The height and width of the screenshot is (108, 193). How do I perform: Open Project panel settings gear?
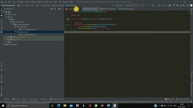click(x=59, y=9)
